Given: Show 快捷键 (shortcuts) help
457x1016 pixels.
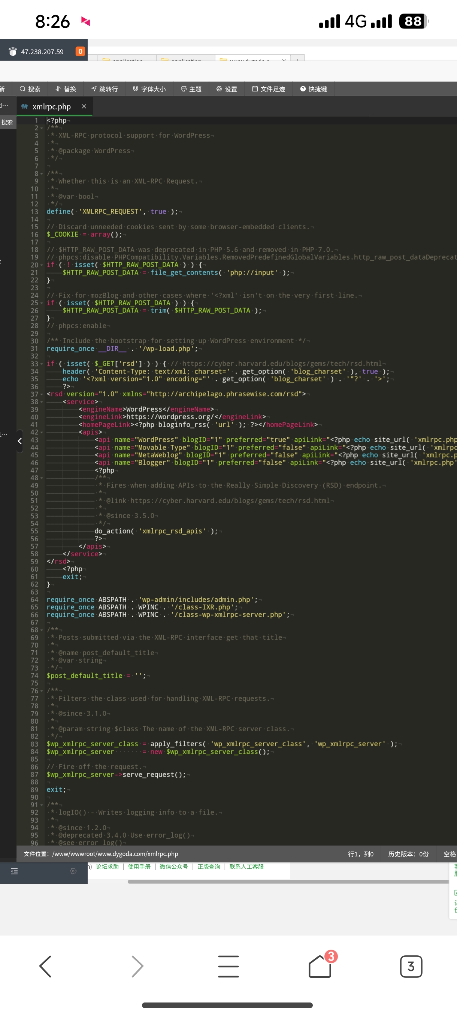Looking at the screenshot, I should coord(314,89).
